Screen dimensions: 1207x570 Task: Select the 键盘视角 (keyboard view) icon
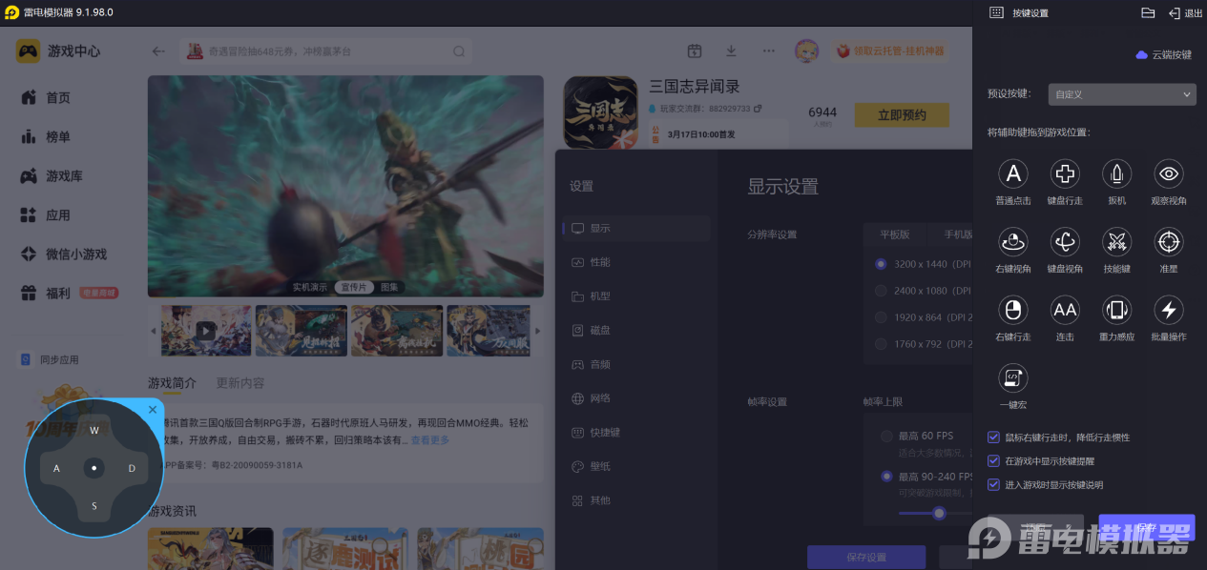1065,241
